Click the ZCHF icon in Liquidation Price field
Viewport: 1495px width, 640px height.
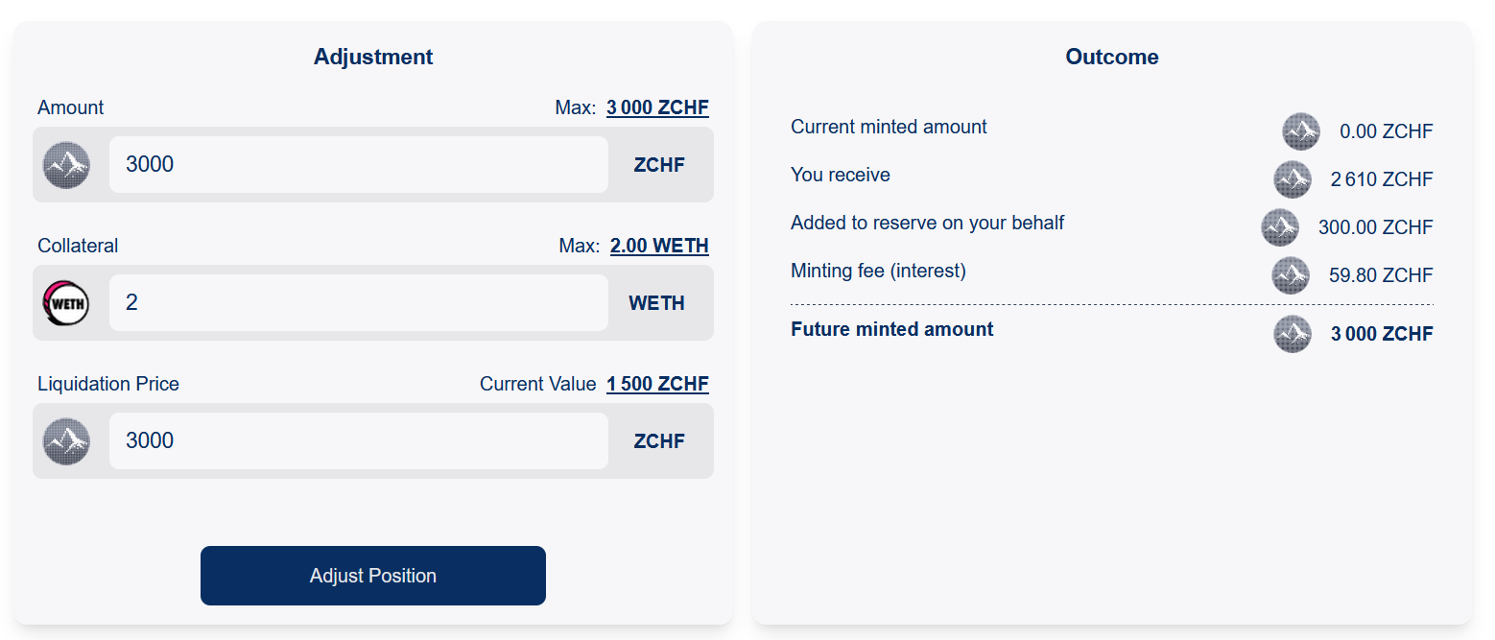click(66, 441)
